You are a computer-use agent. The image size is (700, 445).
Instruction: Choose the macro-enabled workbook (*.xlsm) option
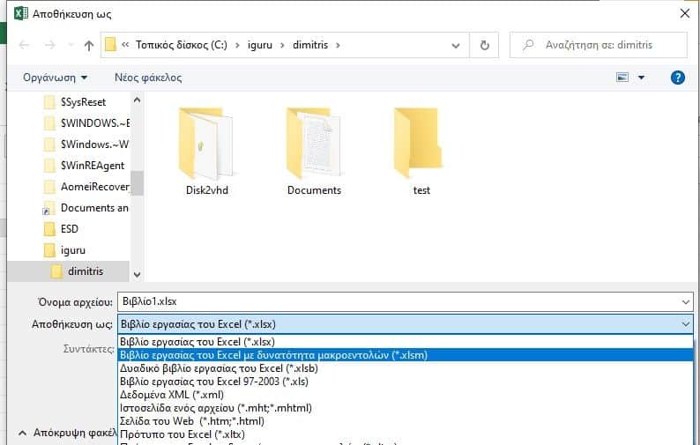coord(273,355)
